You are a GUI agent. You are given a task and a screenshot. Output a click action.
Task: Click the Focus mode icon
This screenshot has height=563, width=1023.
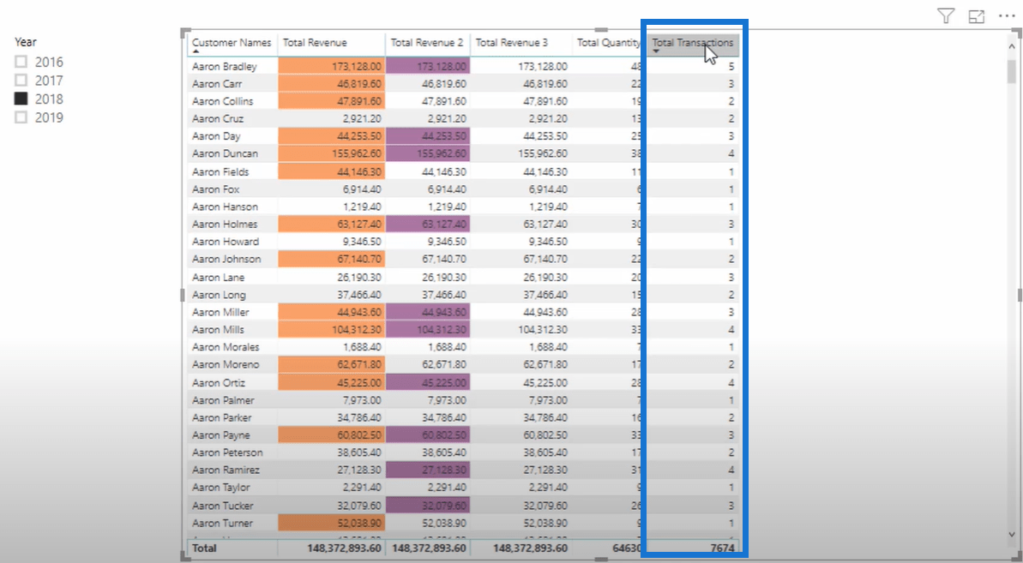pyautogui.click(x=976, y=17)
